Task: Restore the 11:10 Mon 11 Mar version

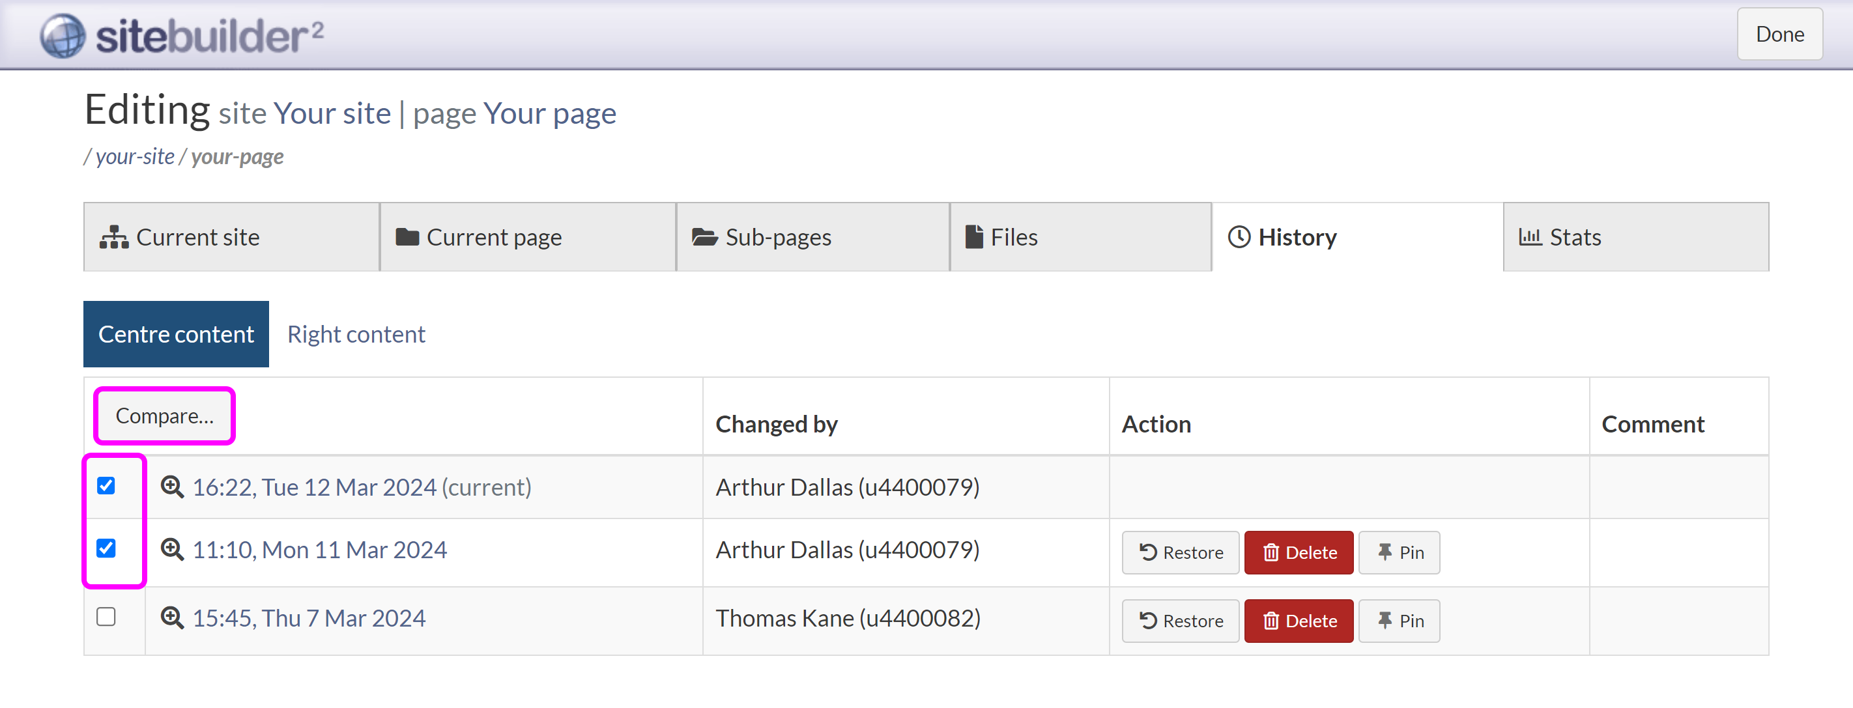Action: coord(1180,552)
